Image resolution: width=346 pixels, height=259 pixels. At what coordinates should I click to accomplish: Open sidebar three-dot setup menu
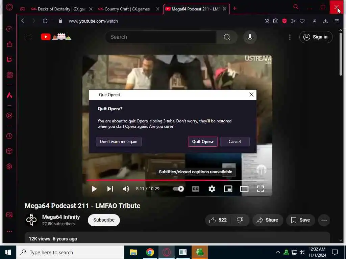9,231
